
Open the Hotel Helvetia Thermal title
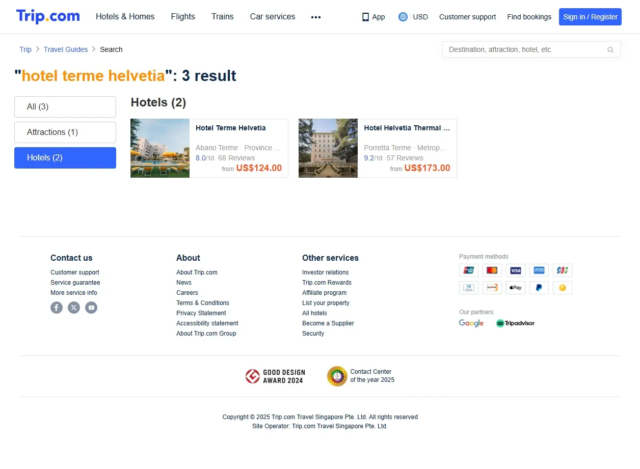407,128
